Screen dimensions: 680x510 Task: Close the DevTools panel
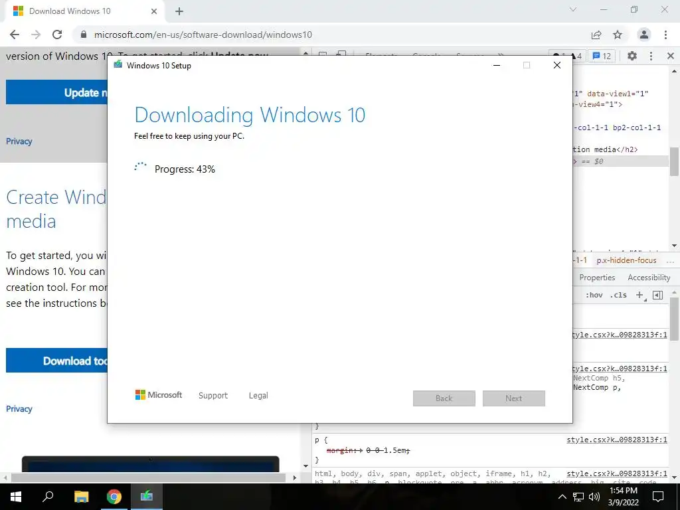click(671, 56)
